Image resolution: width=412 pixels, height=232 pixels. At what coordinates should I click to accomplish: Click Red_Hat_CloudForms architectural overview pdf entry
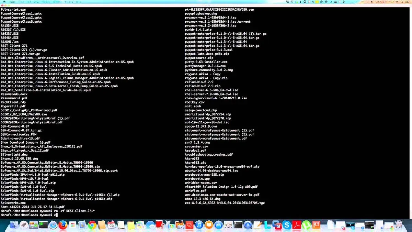click(x=42, y=58)
